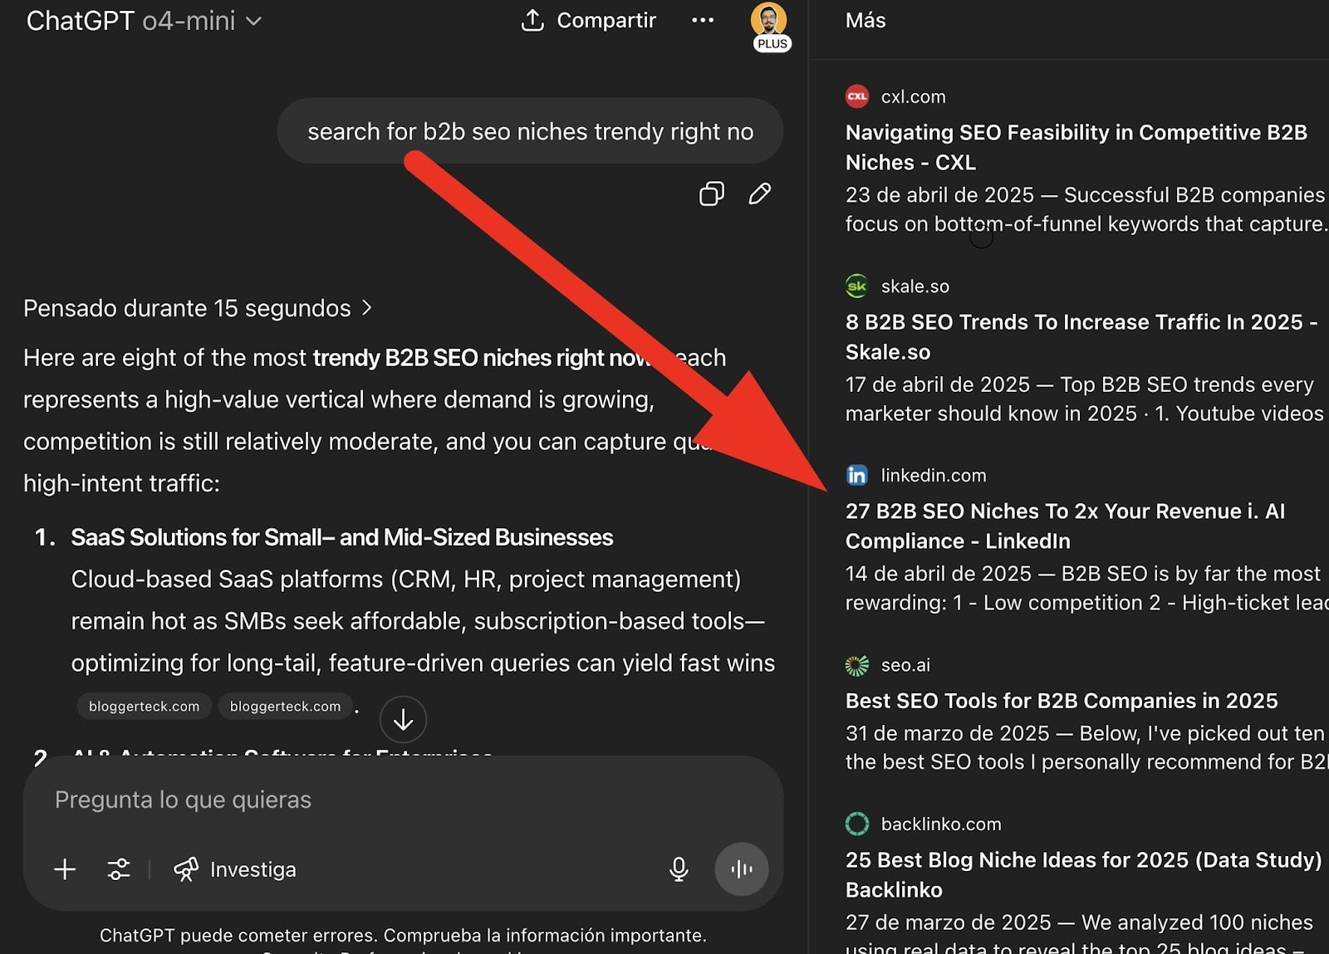Open 25 Best Blog Niche Ideas Backlinko result
The image size is (1329, 954).
pos(1084,874)
